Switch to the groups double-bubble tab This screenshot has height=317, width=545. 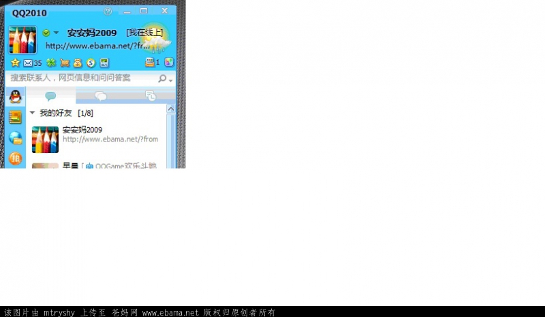pos(101,96)
